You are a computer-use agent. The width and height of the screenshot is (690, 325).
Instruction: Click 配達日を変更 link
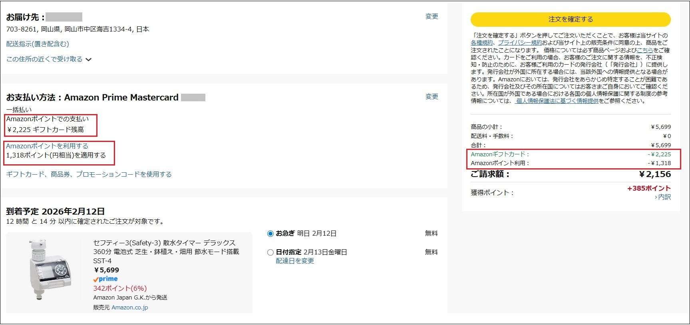click(295, 261)
